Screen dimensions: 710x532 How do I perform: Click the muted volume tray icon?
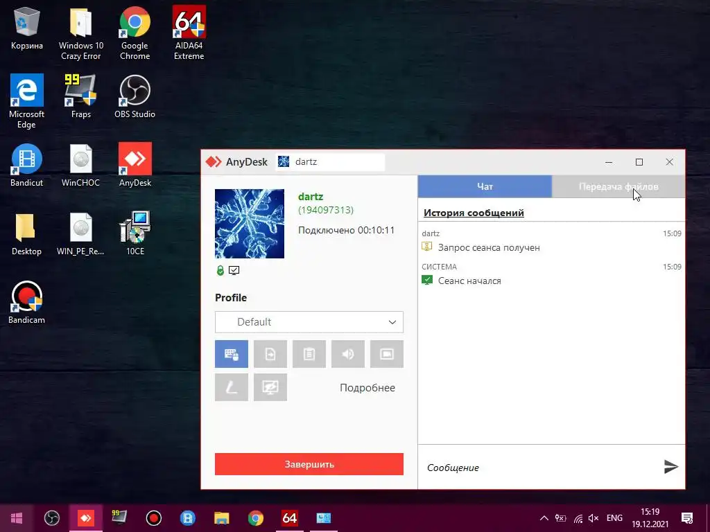[594, 518]
